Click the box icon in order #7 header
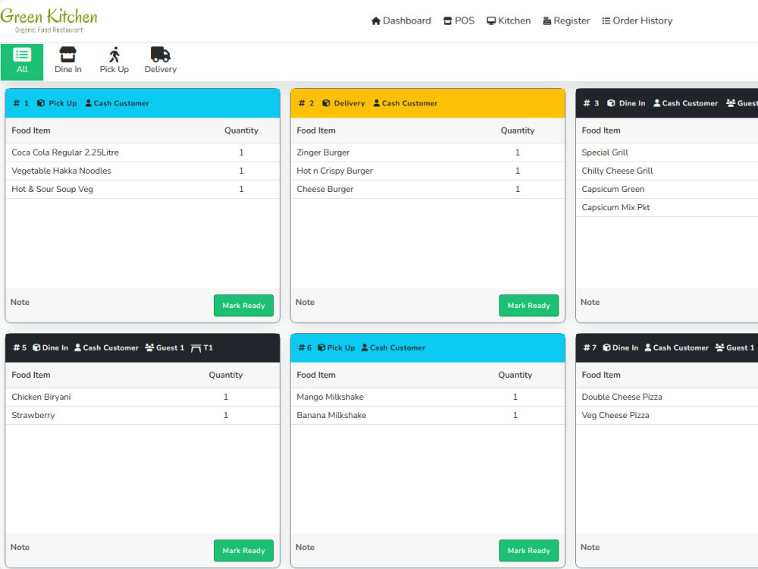This screenshot has height=569, width=758. (606, 347)
